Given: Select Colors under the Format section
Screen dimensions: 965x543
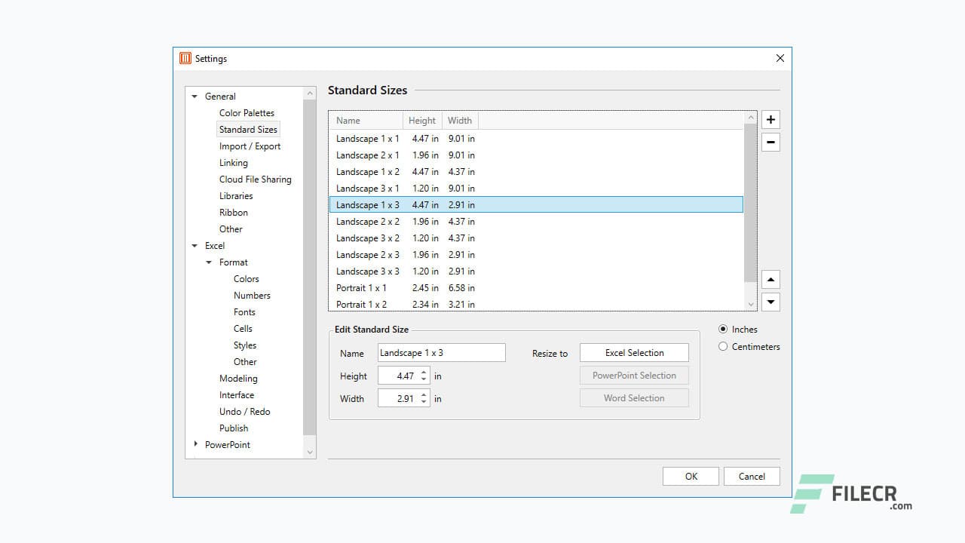Looking at the screenshot, I should [x=246, y=278].
